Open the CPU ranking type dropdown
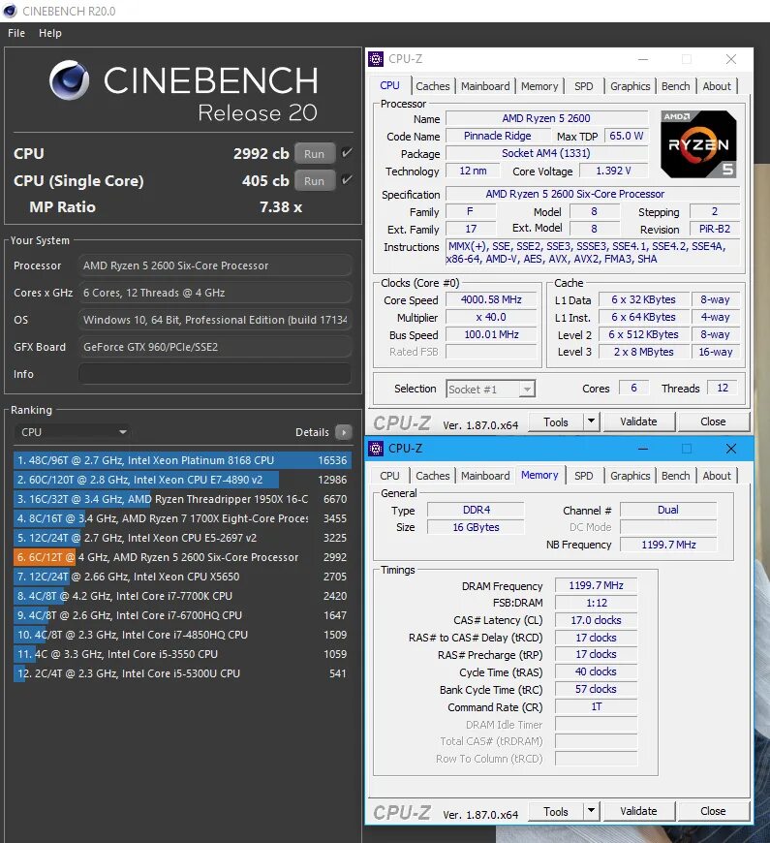Screen dimensions: 770x843 pyautogui.click(x=72, y=432)
